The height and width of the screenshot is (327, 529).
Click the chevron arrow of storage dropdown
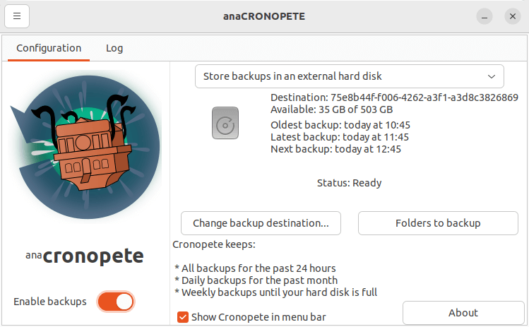pos(492,76)
